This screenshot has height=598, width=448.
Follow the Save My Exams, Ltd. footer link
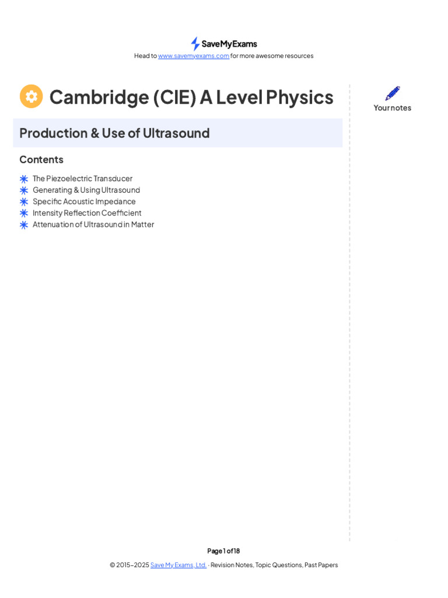(178, 565)
